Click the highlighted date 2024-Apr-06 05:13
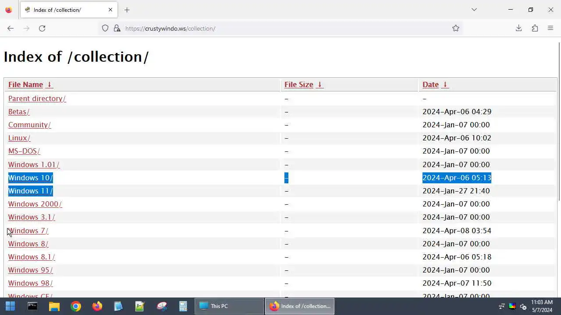The image size is (561, 315). click(457, 178)
